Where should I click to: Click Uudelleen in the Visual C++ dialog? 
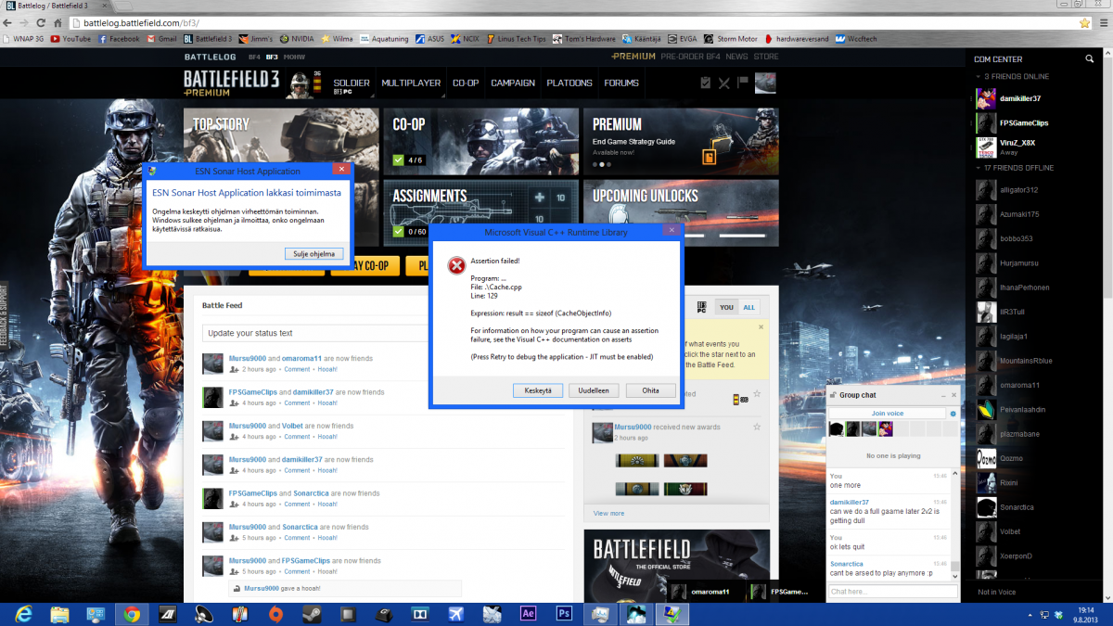[x=594, y=390]
